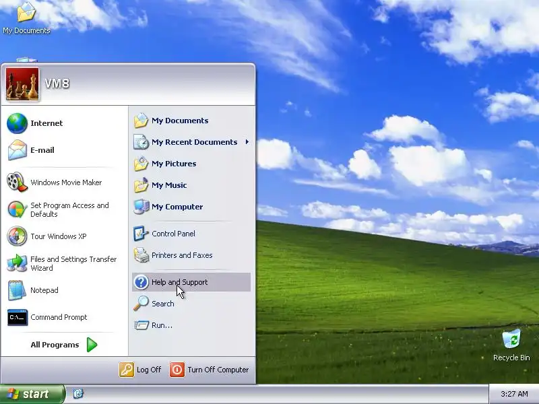Image resolution: width=539 pixels, height=404 pixels.
Task: Click the Printers and Faxes icon
Action: click(x=141, y=255)
